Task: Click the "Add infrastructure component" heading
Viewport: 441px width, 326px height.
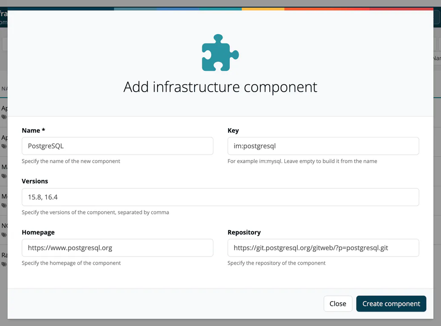Action: click(220, 87)
